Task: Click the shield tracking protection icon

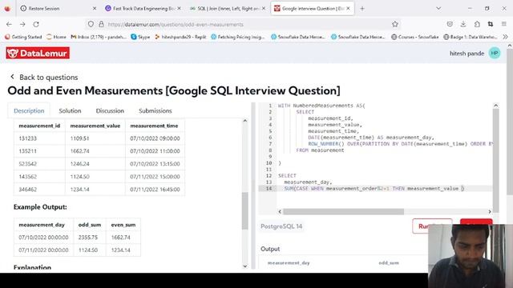Action: coord(91,24)
